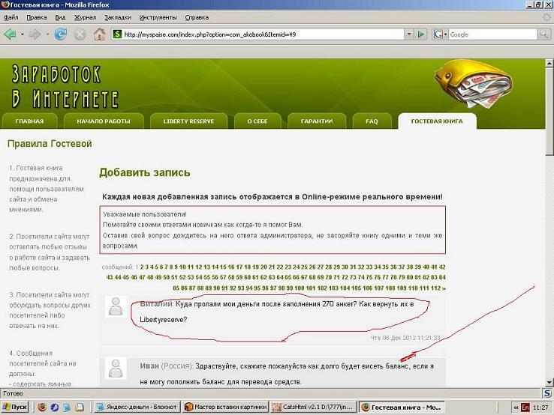
Task: Go to the Home page icon
Action: (x=100, y=34)
